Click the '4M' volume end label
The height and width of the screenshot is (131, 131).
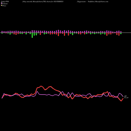[x=125, y=96]
